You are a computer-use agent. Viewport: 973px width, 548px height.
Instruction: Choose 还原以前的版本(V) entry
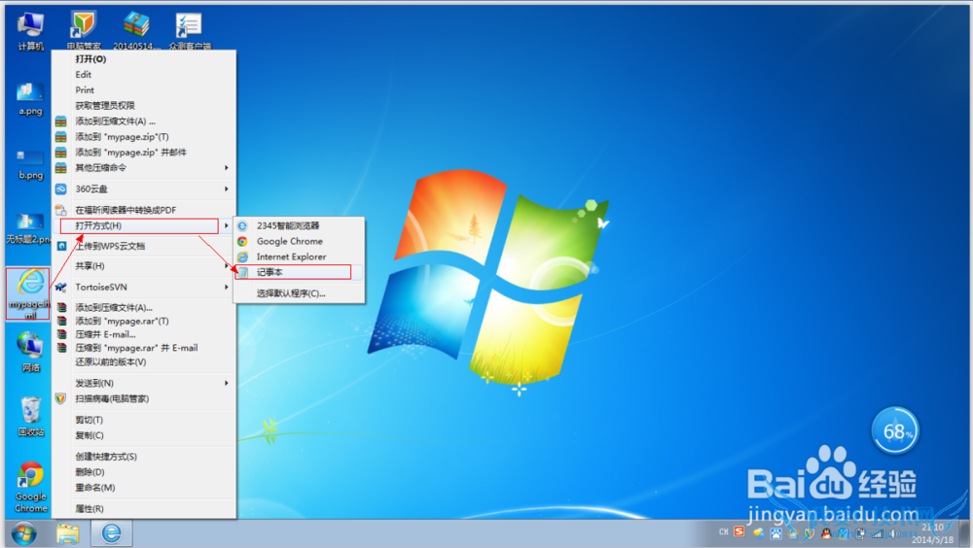point(144,362)
